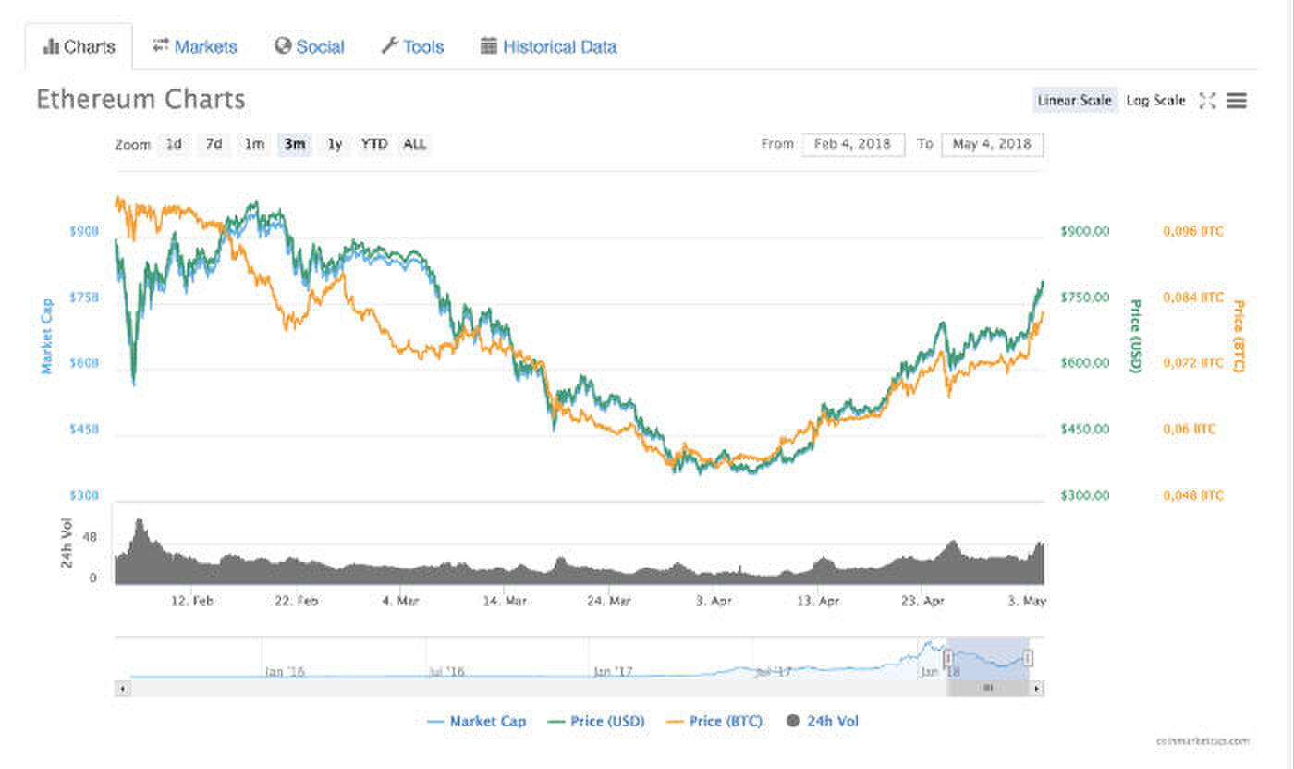
Task: Click the 0.06 BTC axis label
Action: [x=1190, y=430]
